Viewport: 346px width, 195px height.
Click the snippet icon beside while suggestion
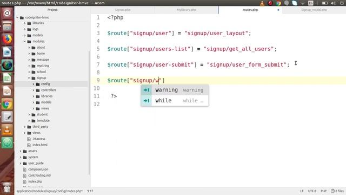[x=147, y=101]
